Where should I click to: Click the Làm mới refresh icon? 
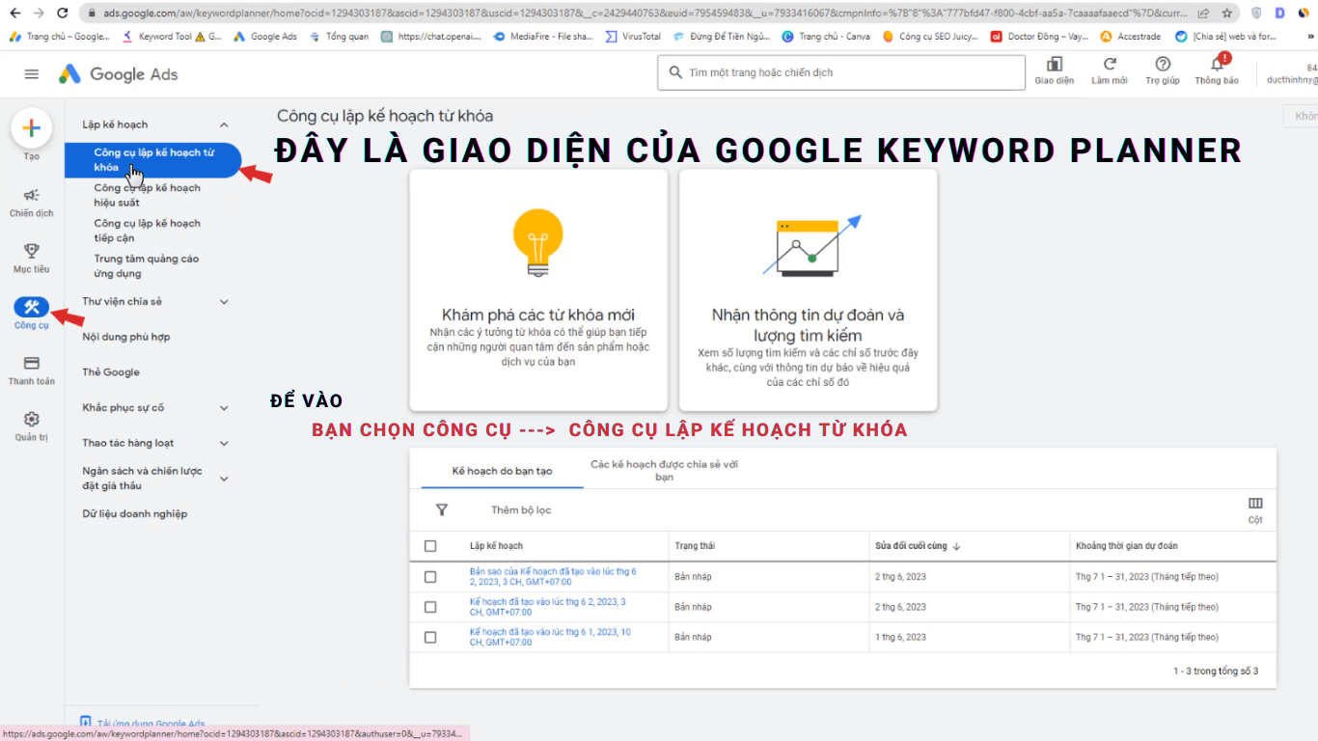pos(1107,68)
